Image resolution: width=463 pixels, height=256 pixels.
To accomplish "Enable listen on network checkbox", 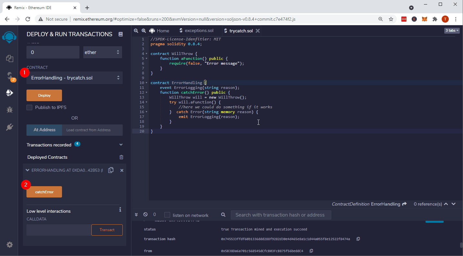I will coord(167,215).
